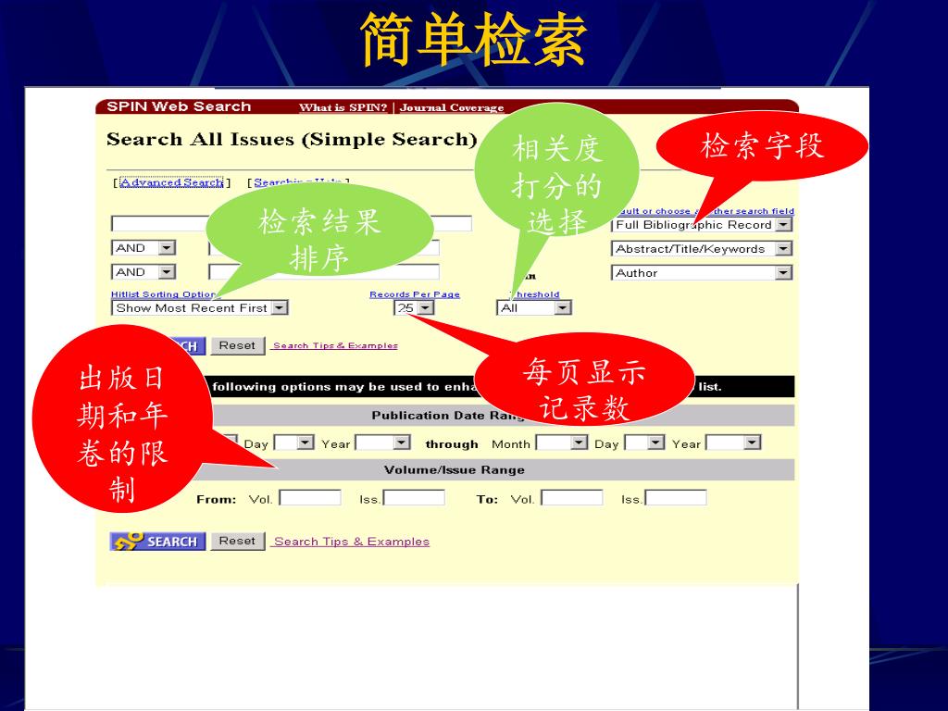
Task: Click the 'Volume/Issue Range' header text
Action: coord(454,469)
